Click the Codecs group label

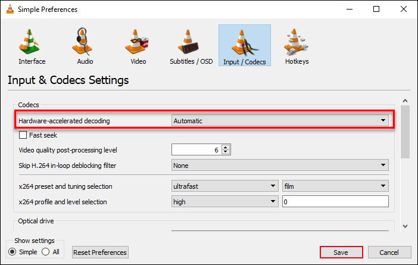pyautogui.click(x=29, y=105)
